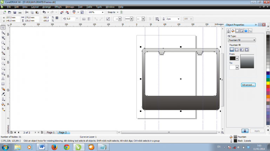Select the Table tool in toolbox
Screen dimensions: 270x151
click(3, 84)
